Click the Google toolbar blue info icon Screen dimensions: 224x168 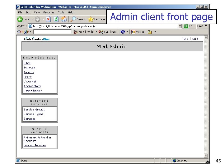point(123,32)
